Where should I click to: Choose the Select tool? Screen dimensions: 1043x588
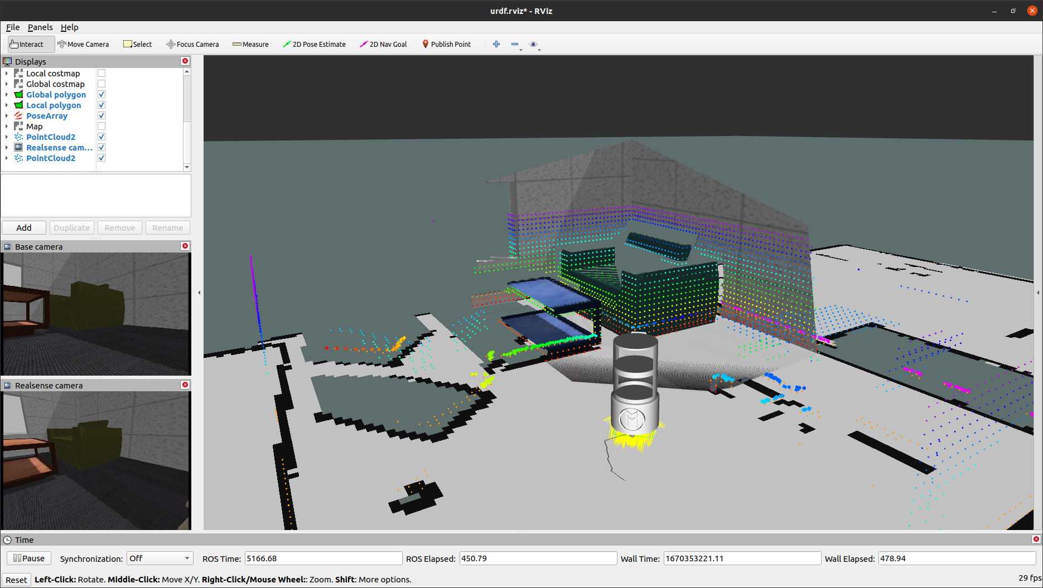(137, 44)
